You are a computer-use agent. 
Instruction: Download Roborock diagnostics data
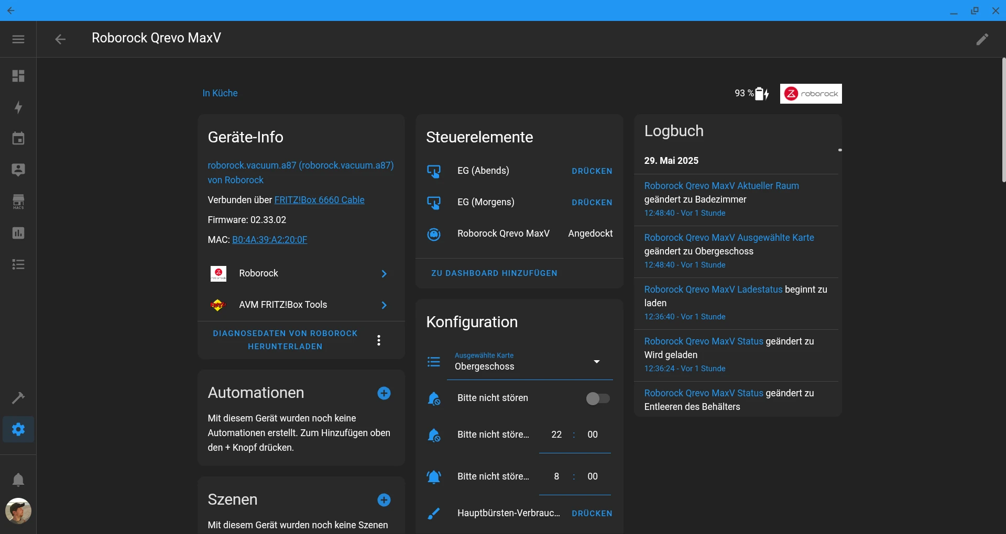click(286, 340)
